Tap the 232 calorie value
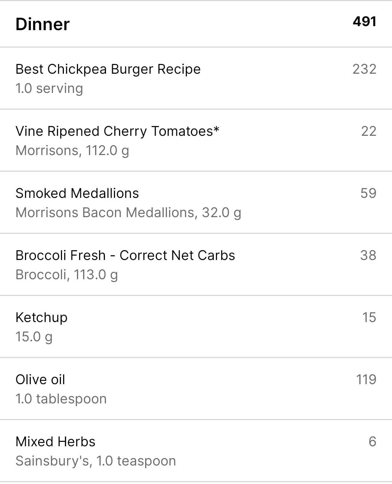Viewport: 392px width, 484px height. 364,69
